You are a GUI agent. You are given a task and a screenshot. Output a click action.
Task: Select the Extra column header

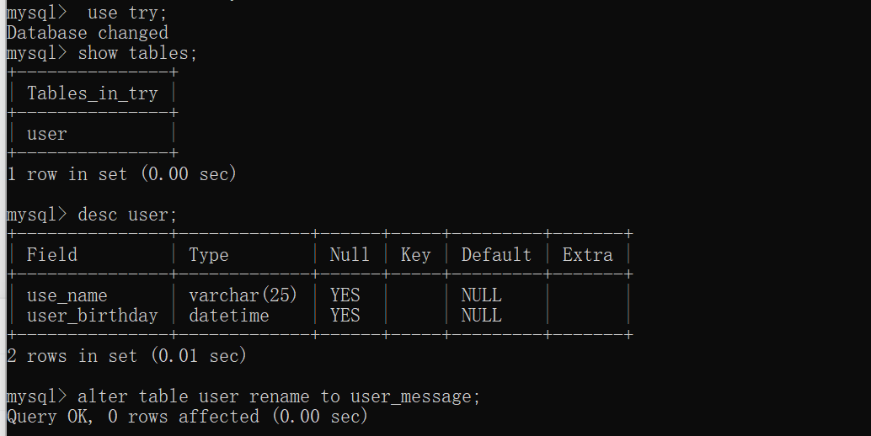coord(587,255)
